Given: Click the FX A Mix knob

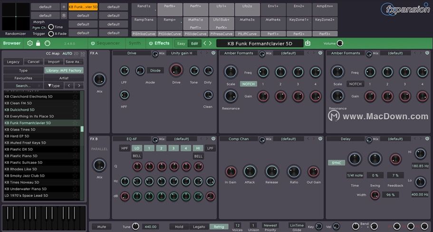Looking at the screenshot, I should (x=99, y=80).
